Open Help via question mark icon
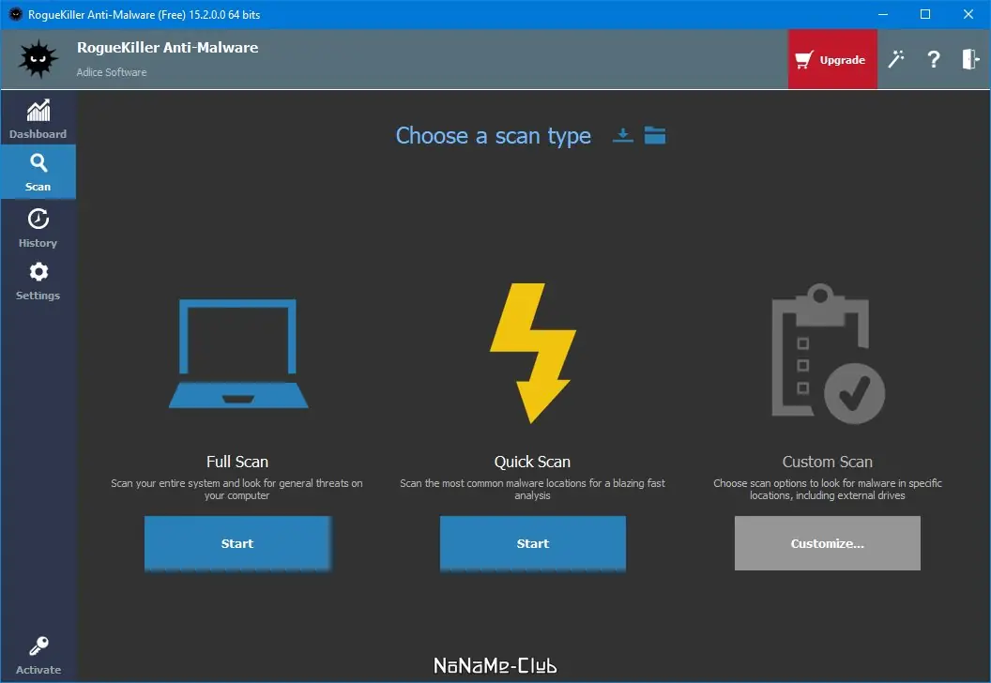The height and width of the screenshot is (683, 991). click(x=934, y=59)
